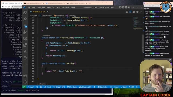The width and height of the screenshot is (173, 97).
Task: Open Problems via the errors and warnings counter
Action: [x=59, y=87]
